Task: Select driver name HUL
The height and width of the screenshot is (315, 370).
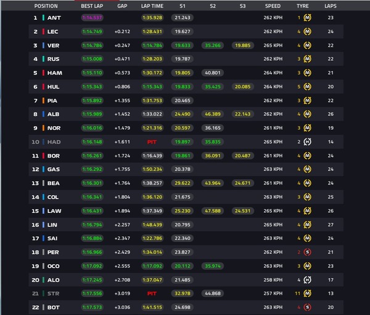Action: (53, 87)
